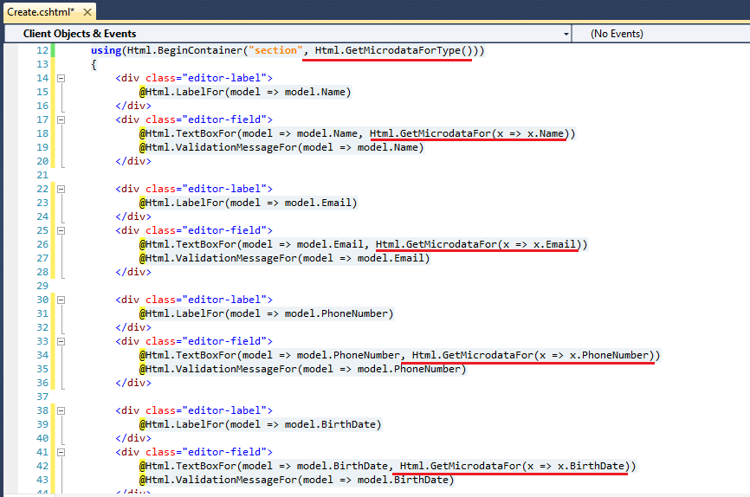Click @Html.LabelFor model.Email on line 23
The image size is (750, 497).
[x=249, y=203]
